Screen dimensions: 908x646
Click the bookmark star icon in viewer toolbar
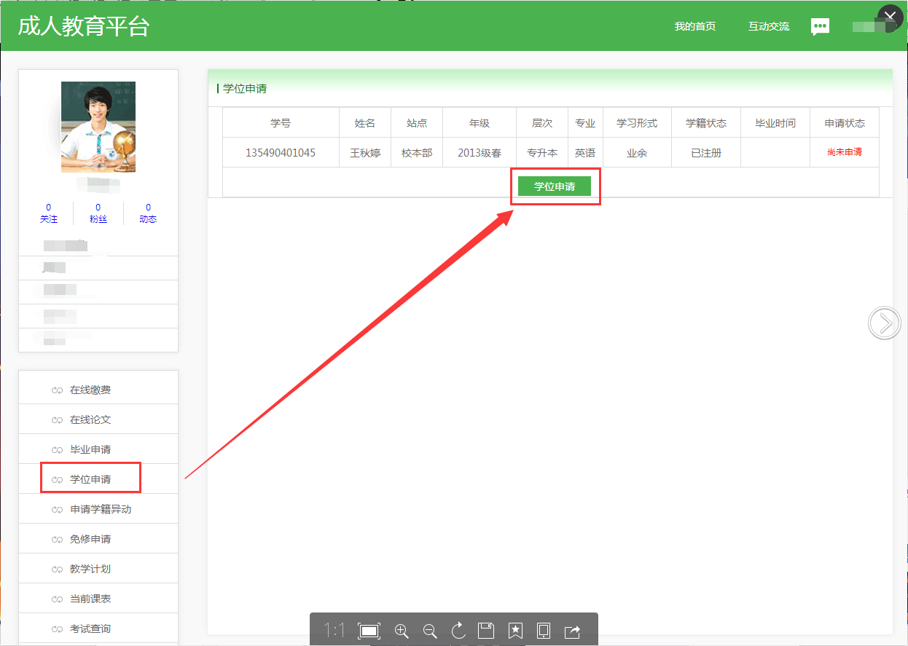click(515, 631)
